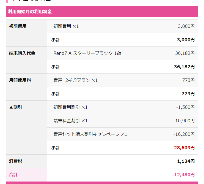
Task: Click the -16,200円 campaign discount amount
Action: click(x=184, y=134)
